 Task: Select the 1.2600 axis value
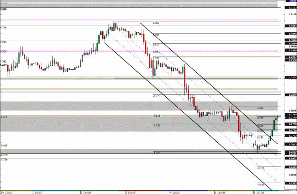click(292, 175)
